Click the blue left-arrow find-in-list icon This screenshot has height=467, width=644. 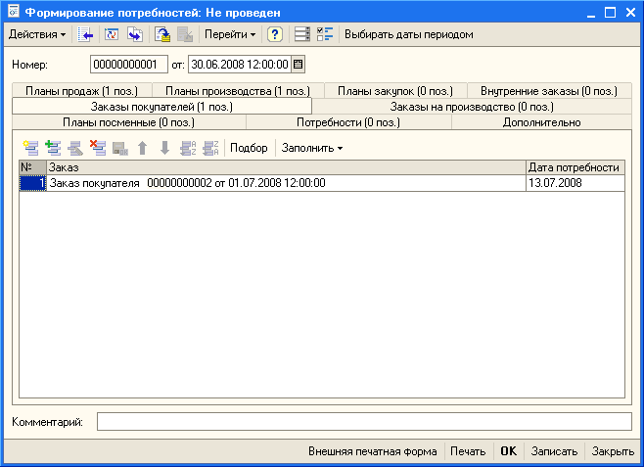pyautogui.click(x=85, y=34)
